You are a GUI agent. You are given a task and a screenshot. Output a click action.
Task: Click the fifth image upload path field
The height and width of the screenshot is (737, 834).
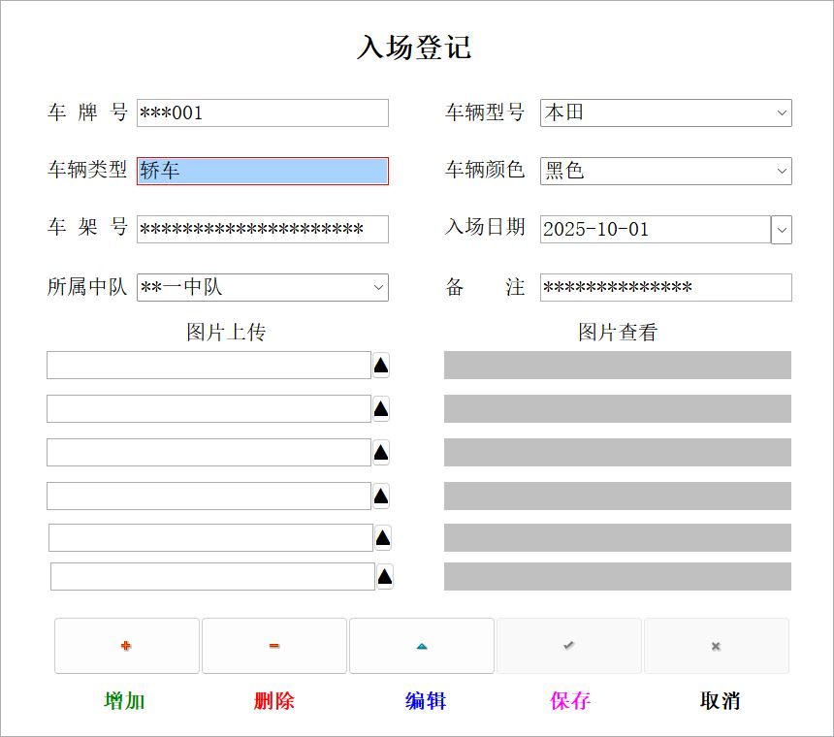click(x=211, y=537)
